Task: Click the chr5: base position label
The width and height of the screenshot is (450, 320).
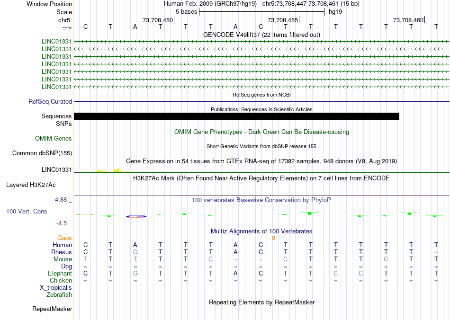Action: click(65, 20)
